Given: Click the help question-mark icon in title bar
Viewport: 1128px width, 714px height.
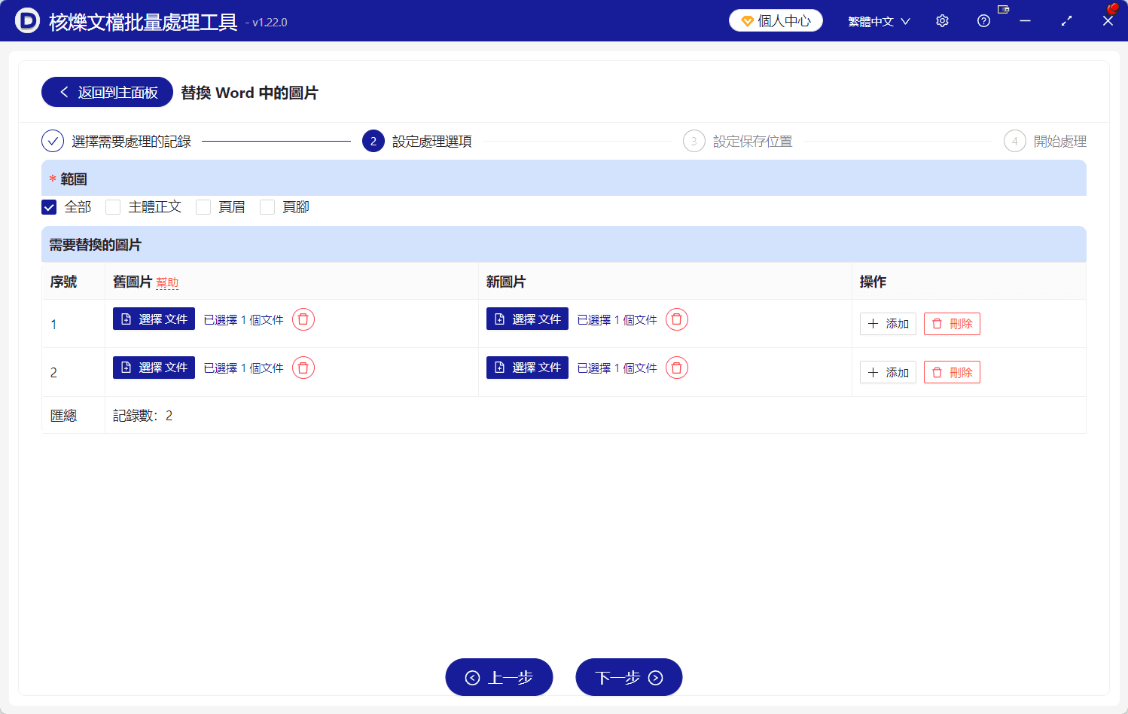Looking at the screenshot, I should pyautogui.click(x=983, y=20).
